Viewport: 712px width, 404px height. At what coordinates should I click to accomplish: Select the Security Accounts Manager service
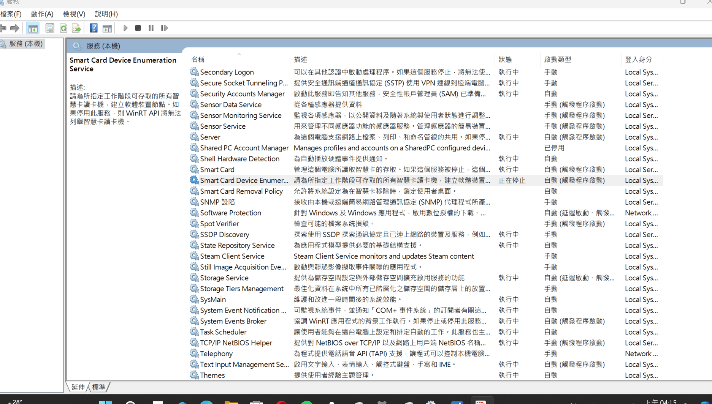click(x=242, y=94)
